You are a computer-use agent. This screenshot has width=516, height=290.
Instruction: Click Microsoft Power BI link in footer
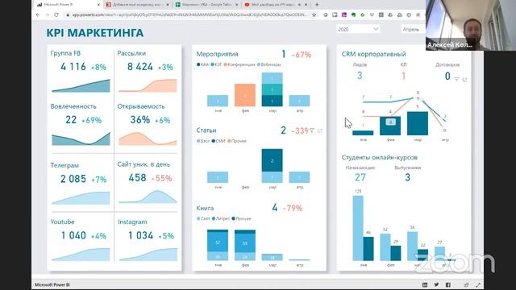coord(52,284)
